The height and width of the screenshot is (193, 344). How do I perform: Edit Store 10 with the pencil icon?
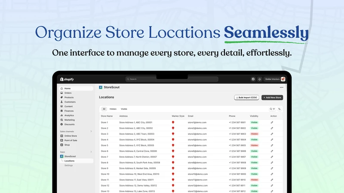coord(272,174)
